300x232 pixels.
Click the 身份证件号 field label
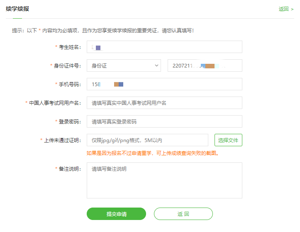pos(67,65)
